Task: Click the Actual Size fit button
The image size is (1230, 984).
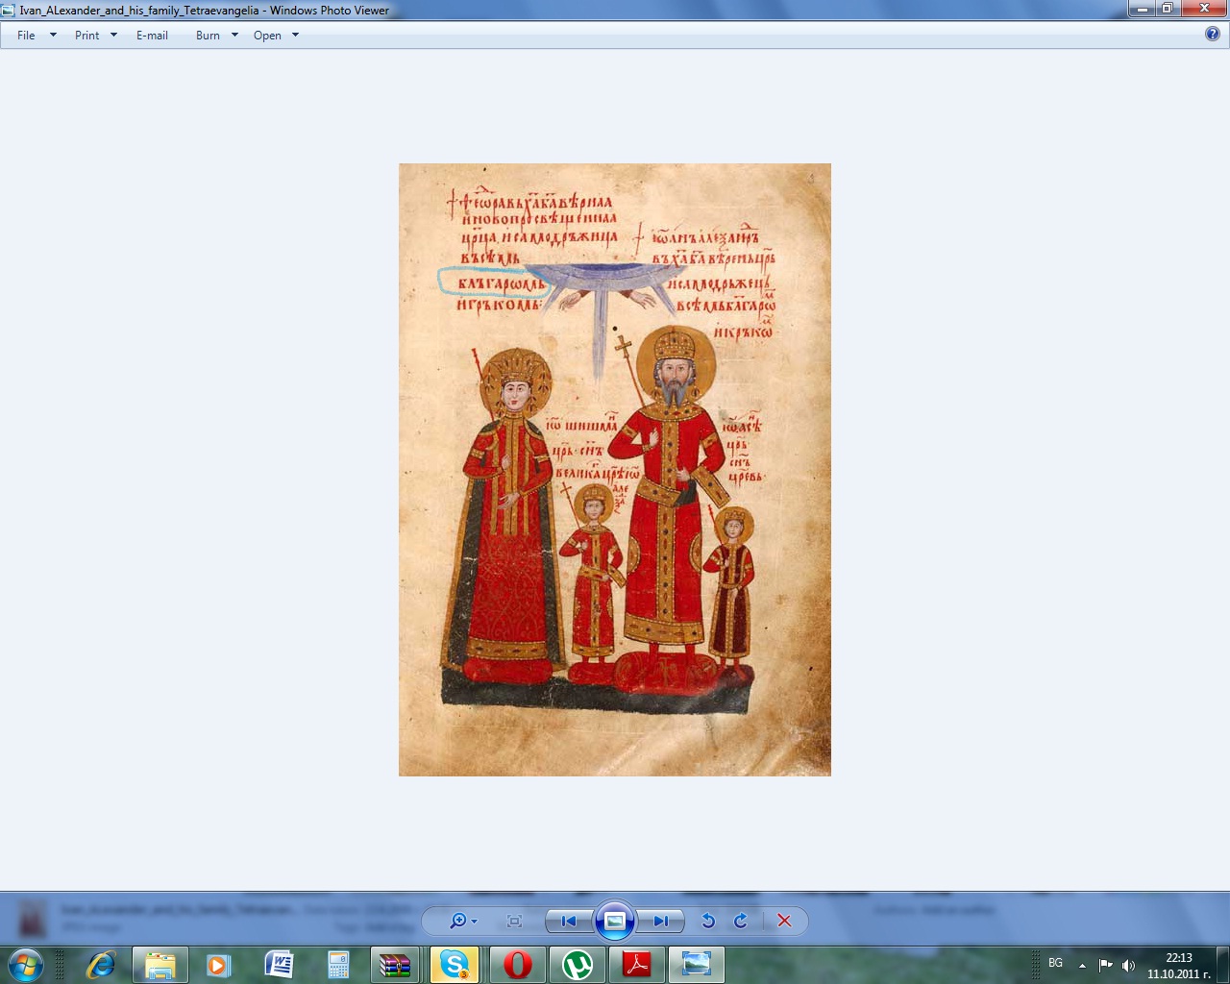Action: (514, 921)
